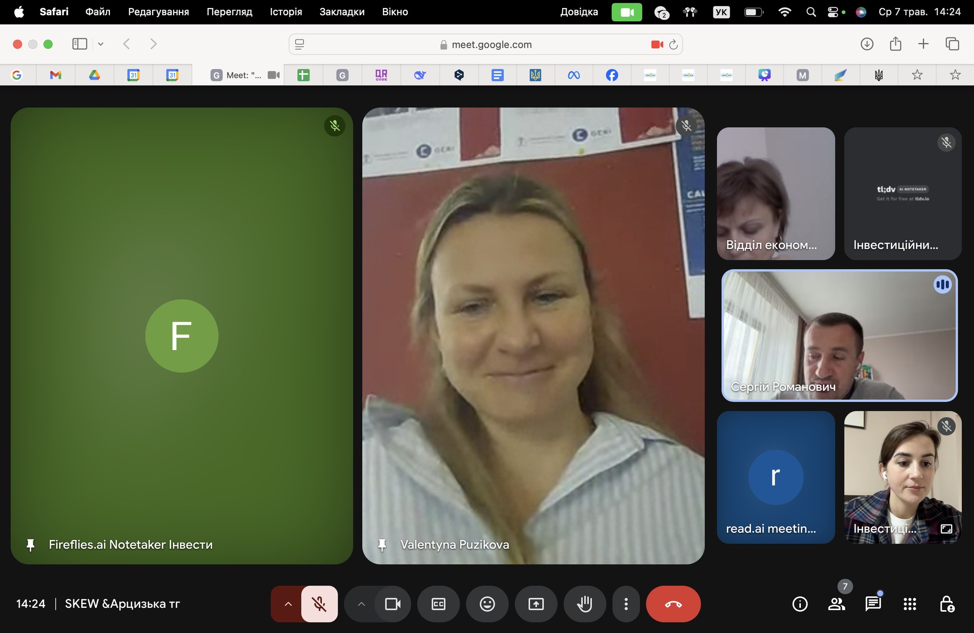The width and height of the screenshot is (974, 633).
Task: Unmute the microphone
Action: tap(319, 604)
